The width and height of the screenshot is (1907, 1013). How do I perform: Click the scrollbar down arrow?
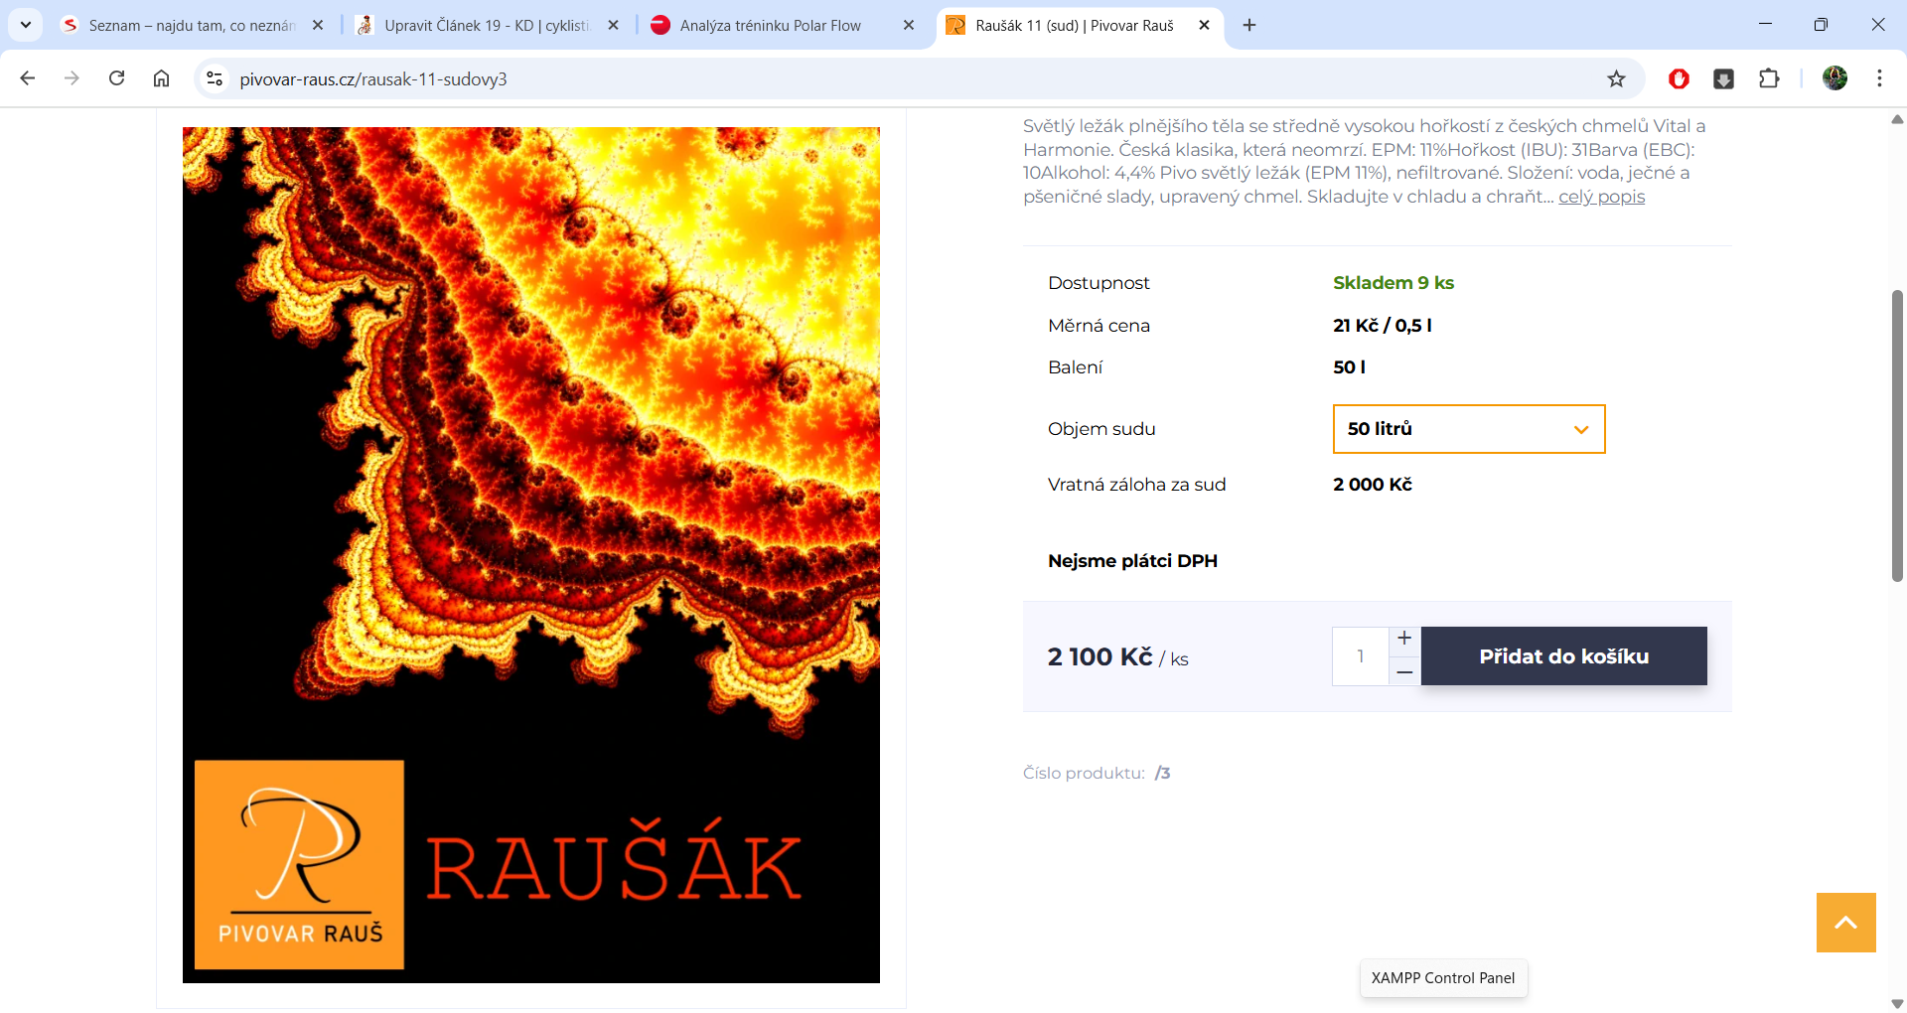pyautogui.click(x=1897, y=1003)
